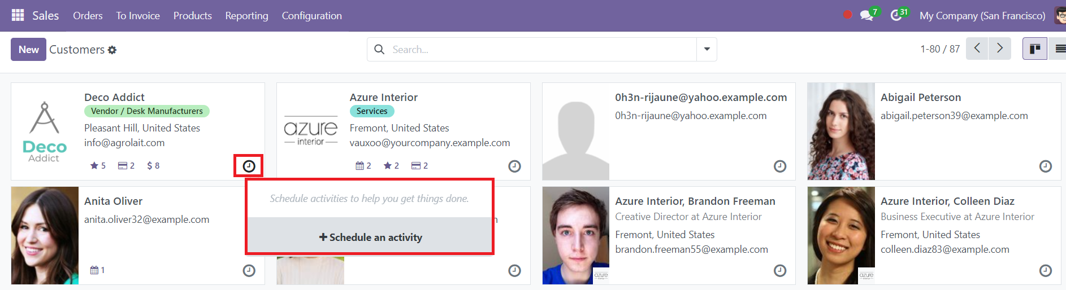Click the New button
This screenshot has height=290, width=1066.
point(28,49)
